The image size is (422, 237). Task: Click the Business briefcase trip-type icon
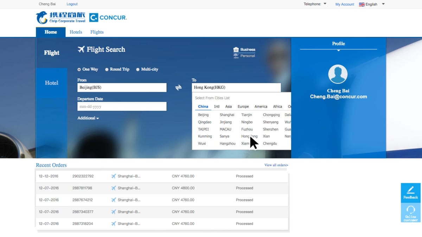coord(236,50)
